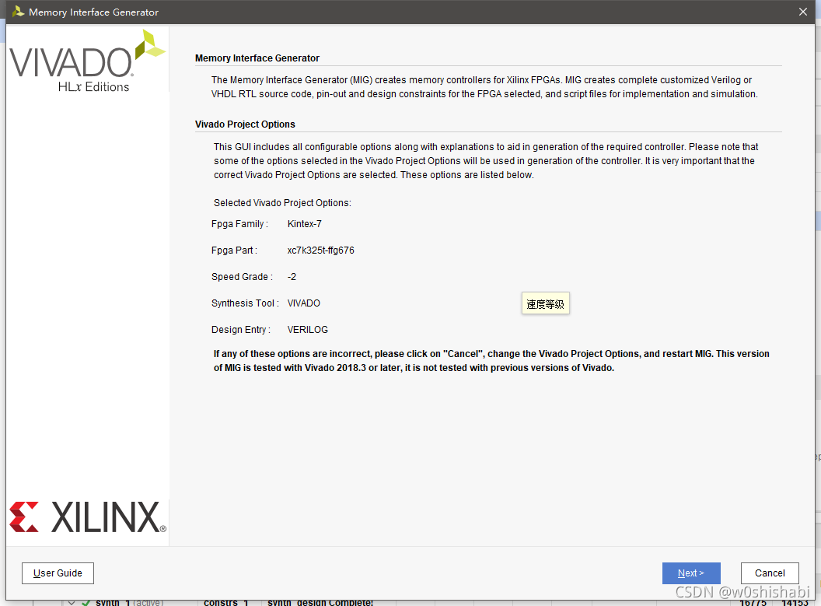Click the Memory Interface Generator heading
Image resolution: width=821 pixels, height=606 pixels.
click(x=257, y=58)
